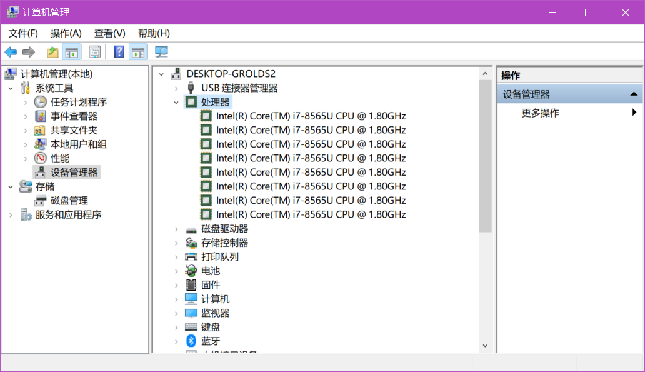Select 性能 in the left tree
645x372 pixels.
[60, 158]
